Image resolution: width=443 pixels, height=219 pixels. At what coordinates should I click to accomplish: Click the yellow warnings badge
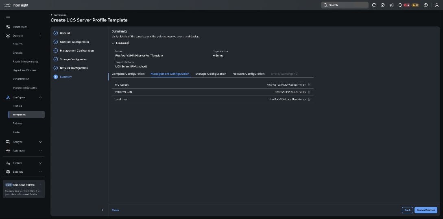coord(415,5)
